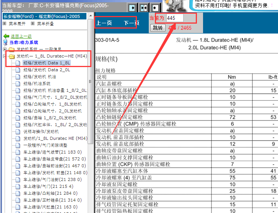Image resolution: width=278 pixels, height=213 pixels.
Task: Click document icon beside 说明与操作/发动机
Action: coord(18,131)
